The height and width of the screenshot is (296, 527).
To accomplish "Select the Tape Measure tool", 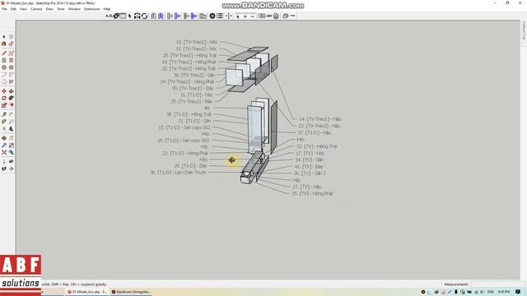I will click(4, 114).
